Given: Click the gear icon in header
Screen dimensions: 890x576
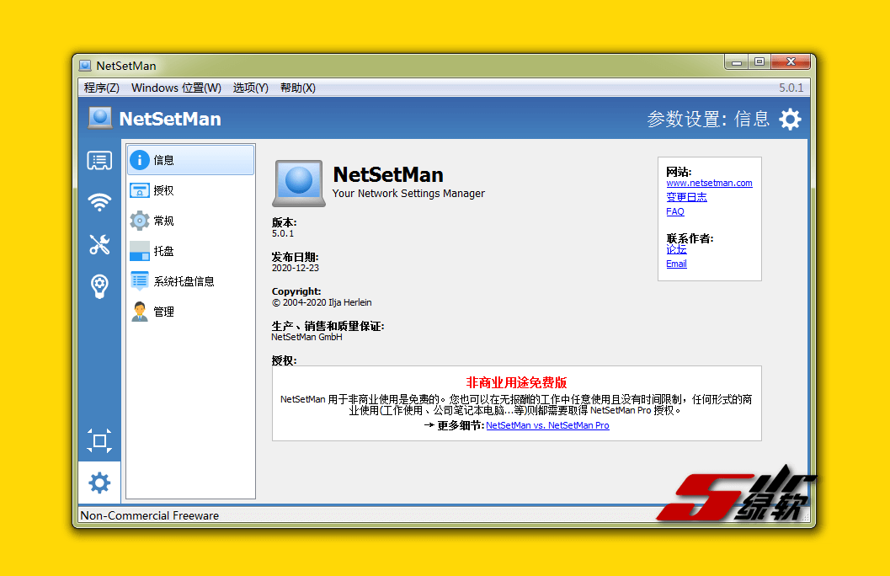Looking at the screenshot, I should click(790, 120).
